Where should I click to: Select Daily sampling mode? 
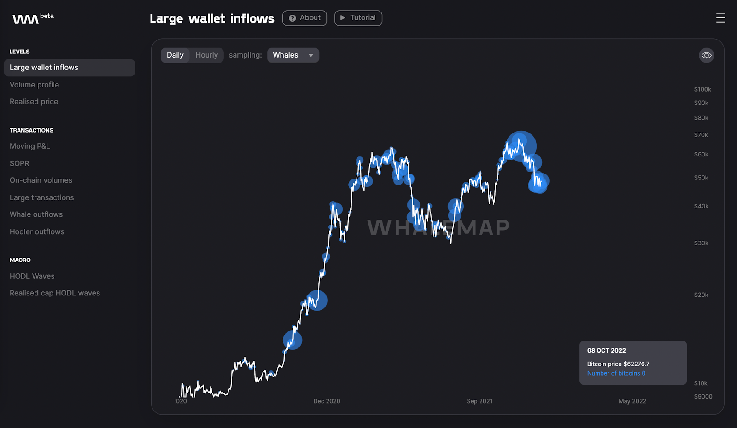coord(175,55)
